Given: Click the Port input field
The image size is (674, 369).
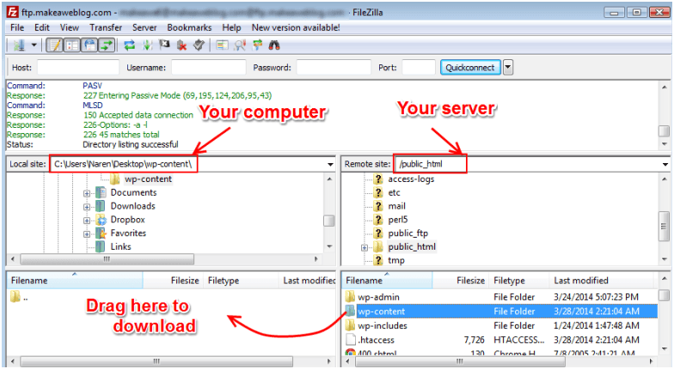Looking at the screenshot, I should point(419,67).
